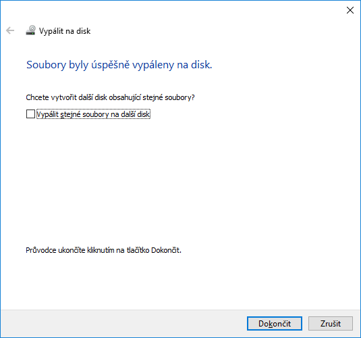361x338 pixels.
Task: Click the heading 'Soubory byly úspěšně vypáleny na disk.'
Action: tap(119, 65)
